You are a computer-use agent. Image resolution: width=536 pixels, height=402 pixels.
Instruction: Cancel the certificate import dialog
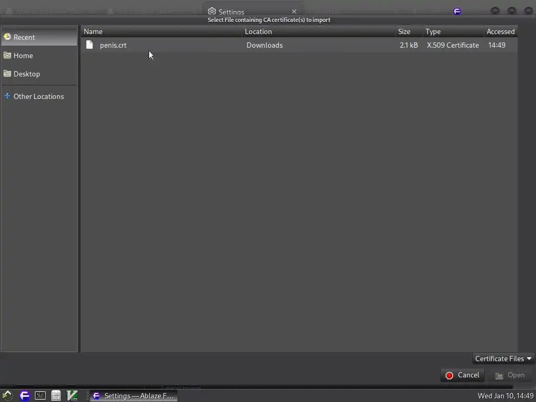(x=462, y=375)
